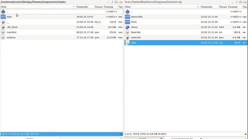This screenshot has height=139, width=248.
Task: Select the highlighted 'style' css file name
Action: 134,43
